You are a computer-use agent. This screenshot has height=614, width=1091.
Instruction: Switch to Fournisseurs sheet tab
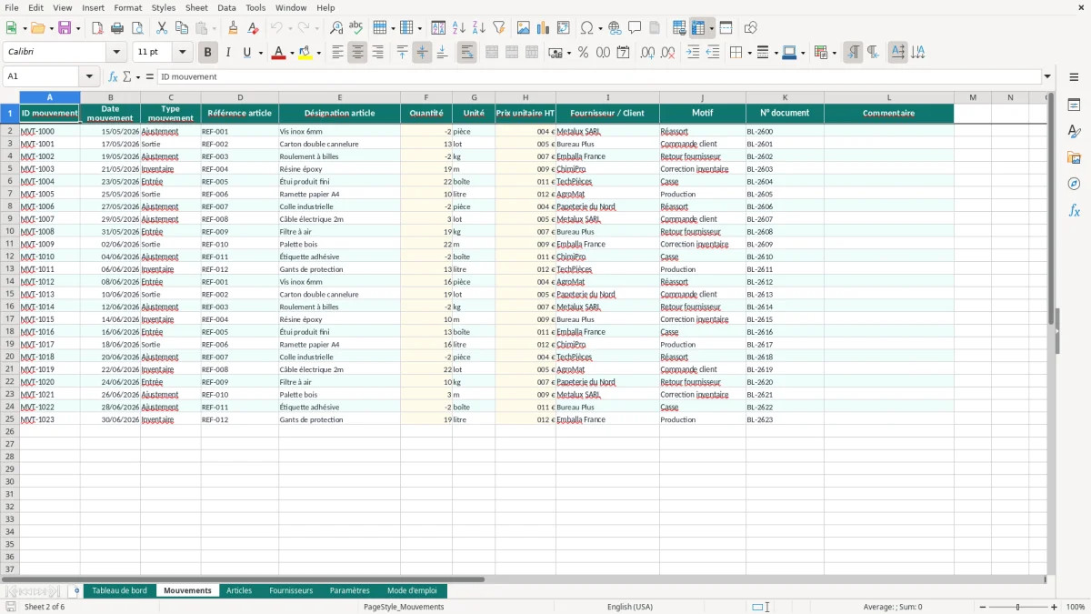pos(291,590)
